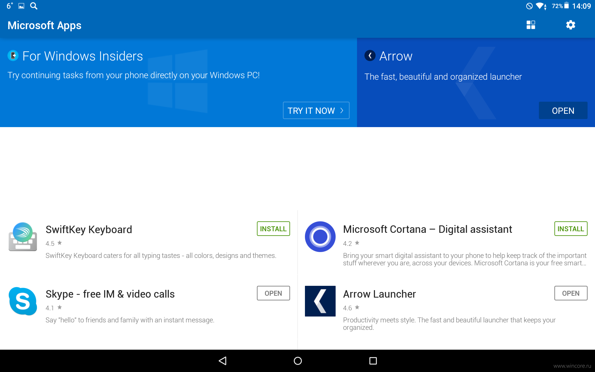Click Cortana's 4.2 star rating

coord(351,243)
